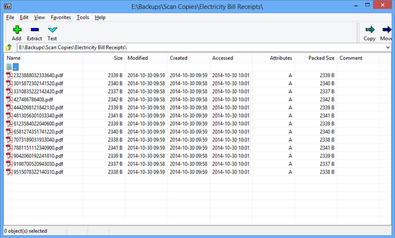Select PDF icon of 2323888032333640.pdf
This screenshot has width=395, height=238.
pos(9,75)
